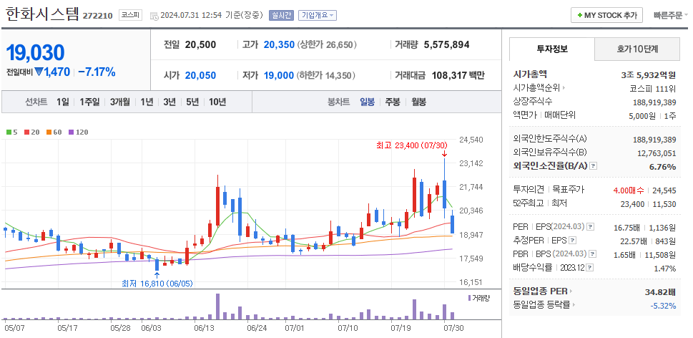Click the 고가 value 20,350
Screen dimensions: 693x338
click(x=279, y=44)
